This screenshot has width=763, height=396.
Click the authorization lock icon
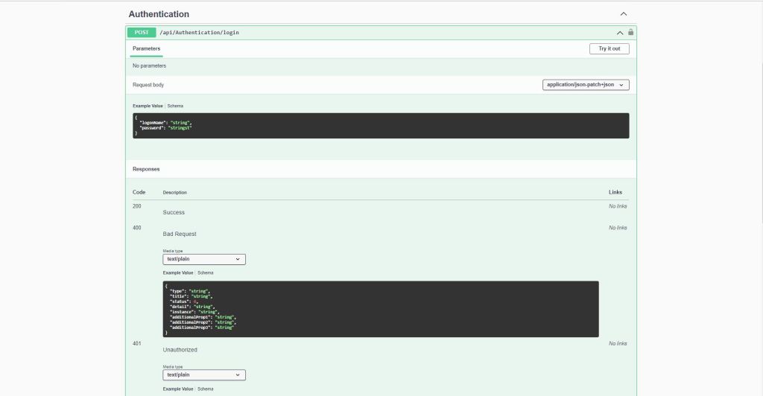[631, 33]
